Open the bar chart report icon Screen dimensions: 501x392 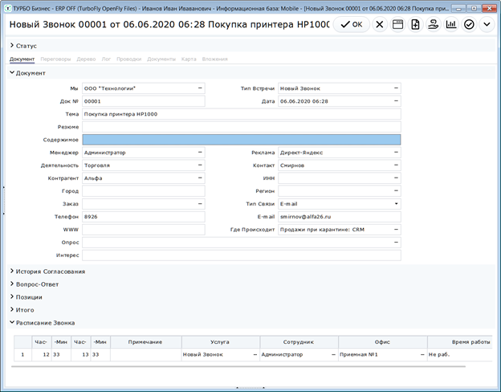click(451, 24)
